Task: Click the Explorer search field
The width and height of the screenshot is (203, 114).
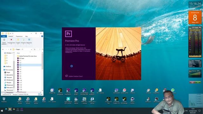Action: [x=41, y=49]
